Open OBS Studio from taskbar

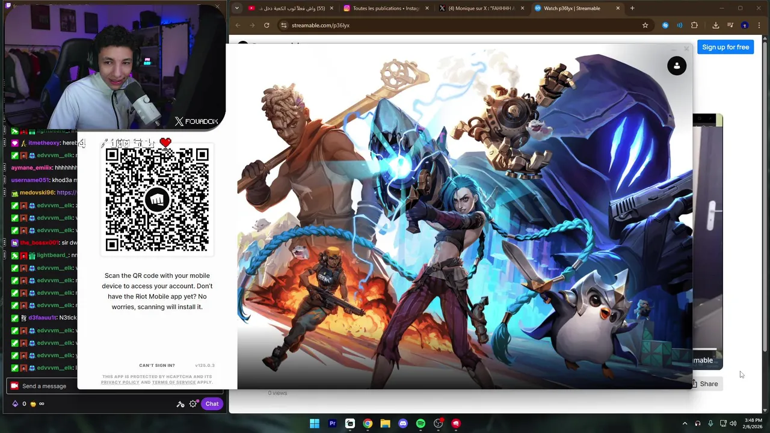click(x=439, y=423)
